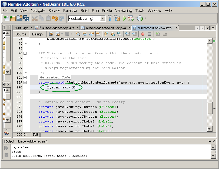This screenshot has height=169, width=219.
Task: Profile main project with clock icon
Action: tap(140, 18)
